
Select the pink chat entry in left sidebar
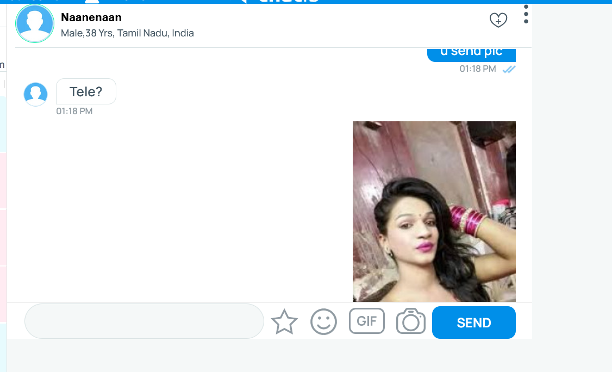click(3, 181)
